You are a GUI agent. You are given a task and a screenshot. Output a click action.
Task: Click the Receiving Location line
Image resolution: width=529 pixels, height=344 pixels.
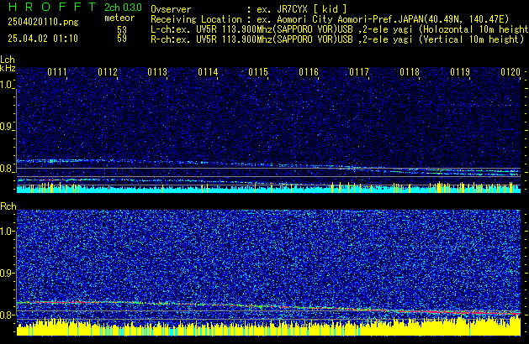pos(330,19)
